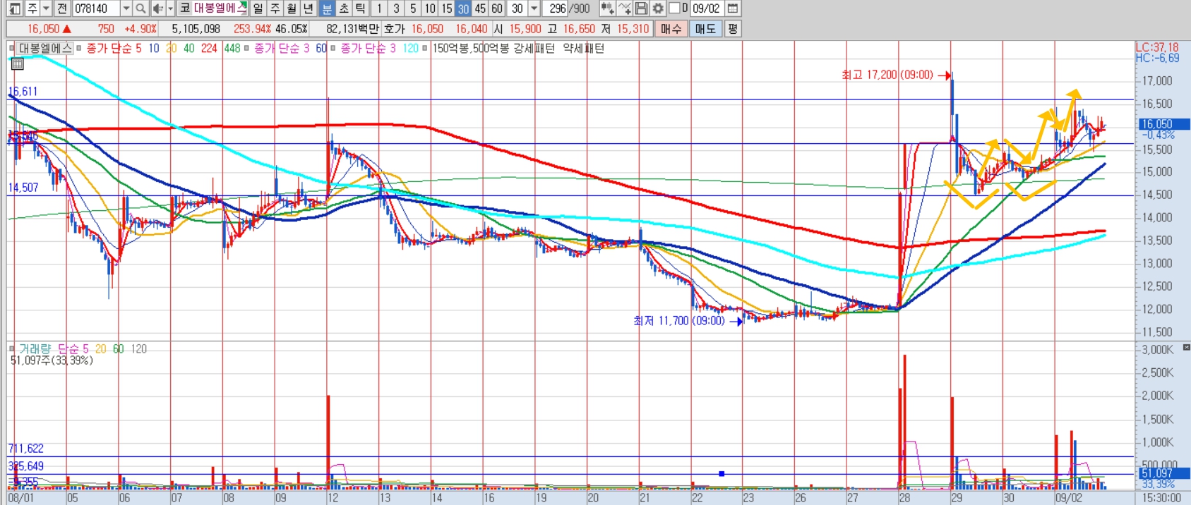Expand the stock code 078140 dropdown
The height and width of the screenshot is (505, 1191).
click(x=126, y=8)
